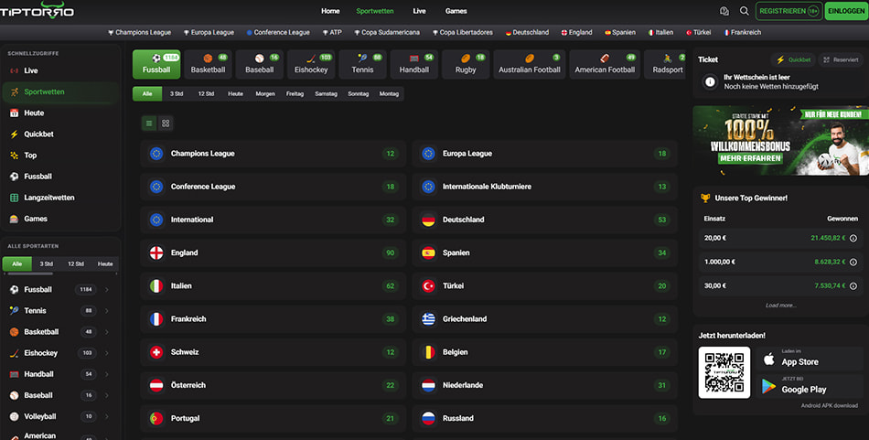This screenshot has height=440, width=869.
Task: Select the Eishockey sport tile
Action: click(x=311, y=64)
